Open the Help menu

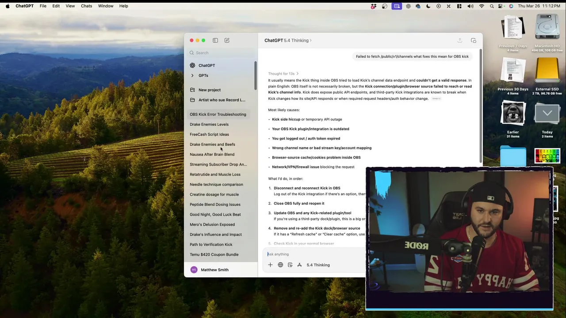124,6
